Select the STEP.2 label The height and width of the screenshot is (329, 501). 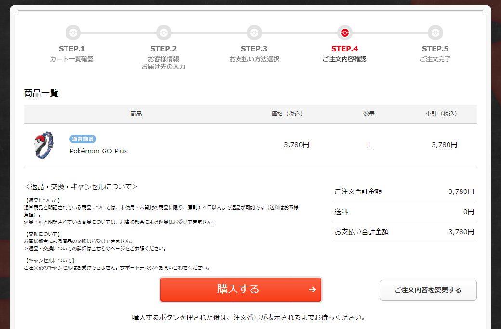pos(163,49)
